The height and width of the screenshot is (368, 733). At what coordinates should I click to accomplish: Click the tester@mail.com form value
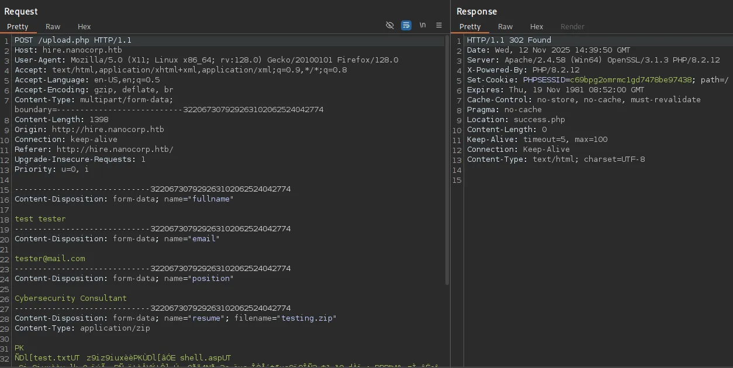pos(50,259)
